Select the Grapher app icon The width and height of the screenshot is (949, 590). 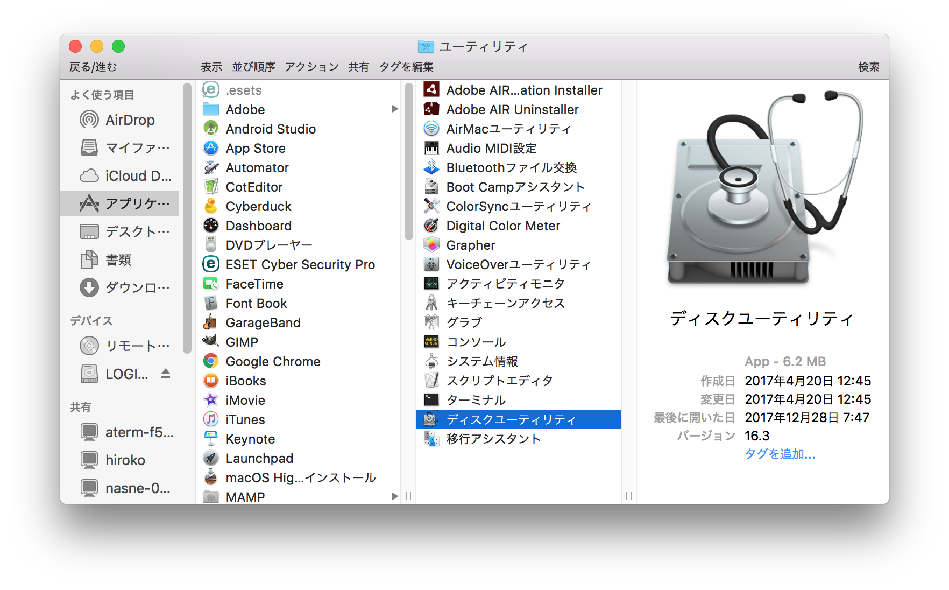pyautogui.click(x=431, y=245)
